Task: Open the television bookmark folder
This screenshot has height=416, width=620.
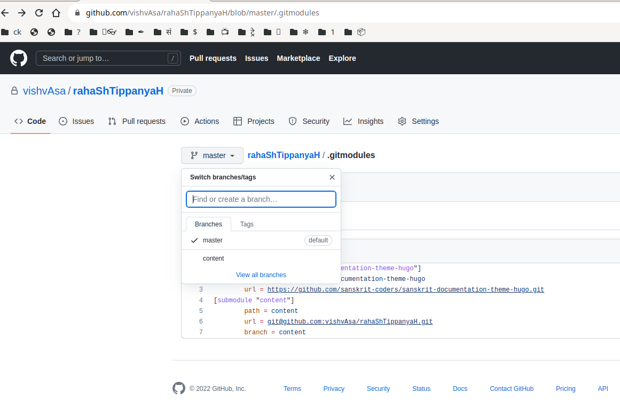Action: pos(217,32)
